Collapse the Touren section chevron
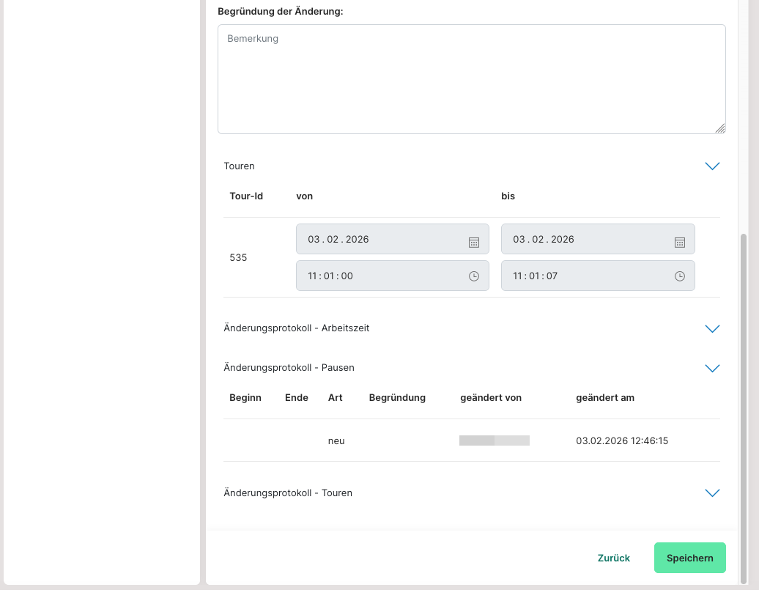The width and height of the screenshot is (759, 590). pyautogui.click(x=712, y=166)
